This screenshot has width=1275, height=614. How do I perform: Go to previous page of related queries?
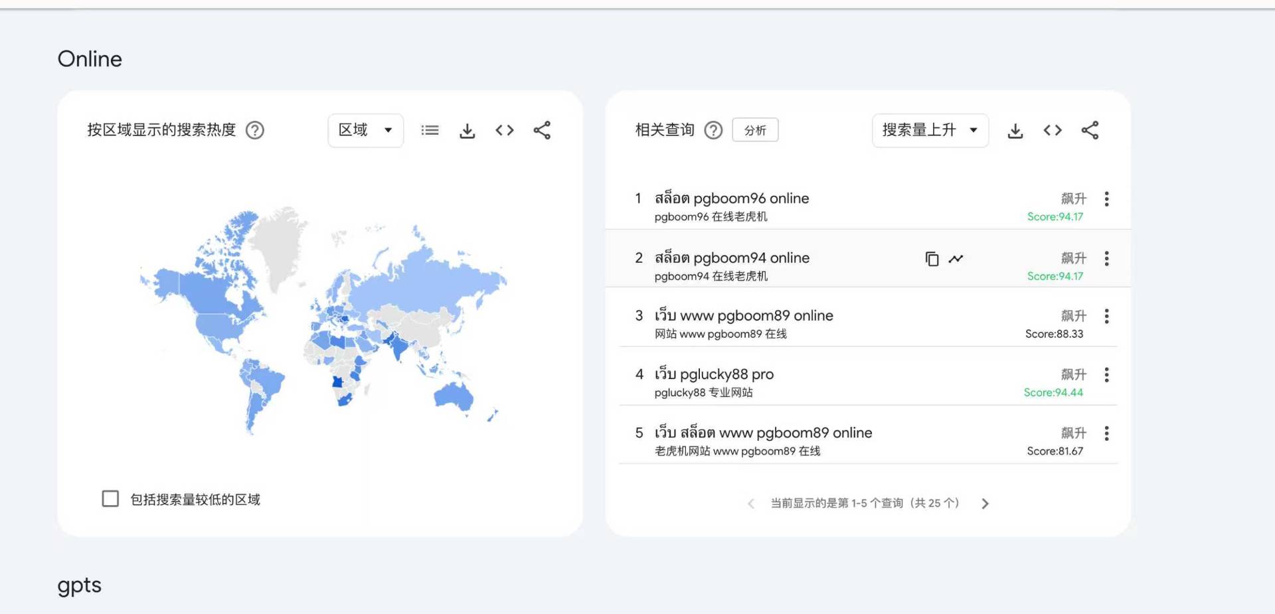click(751, 504)
